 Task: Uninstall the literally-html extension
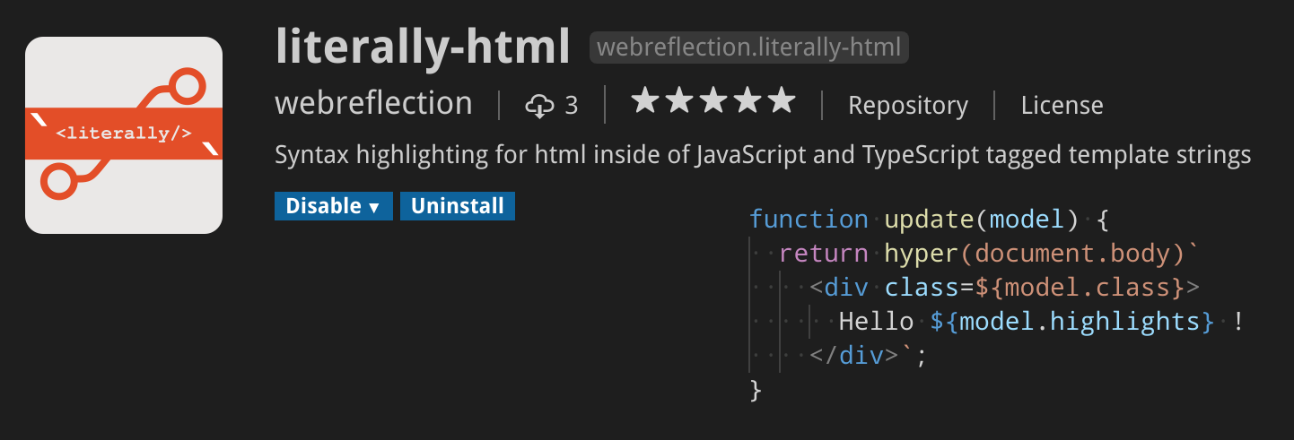pos(458,206)
